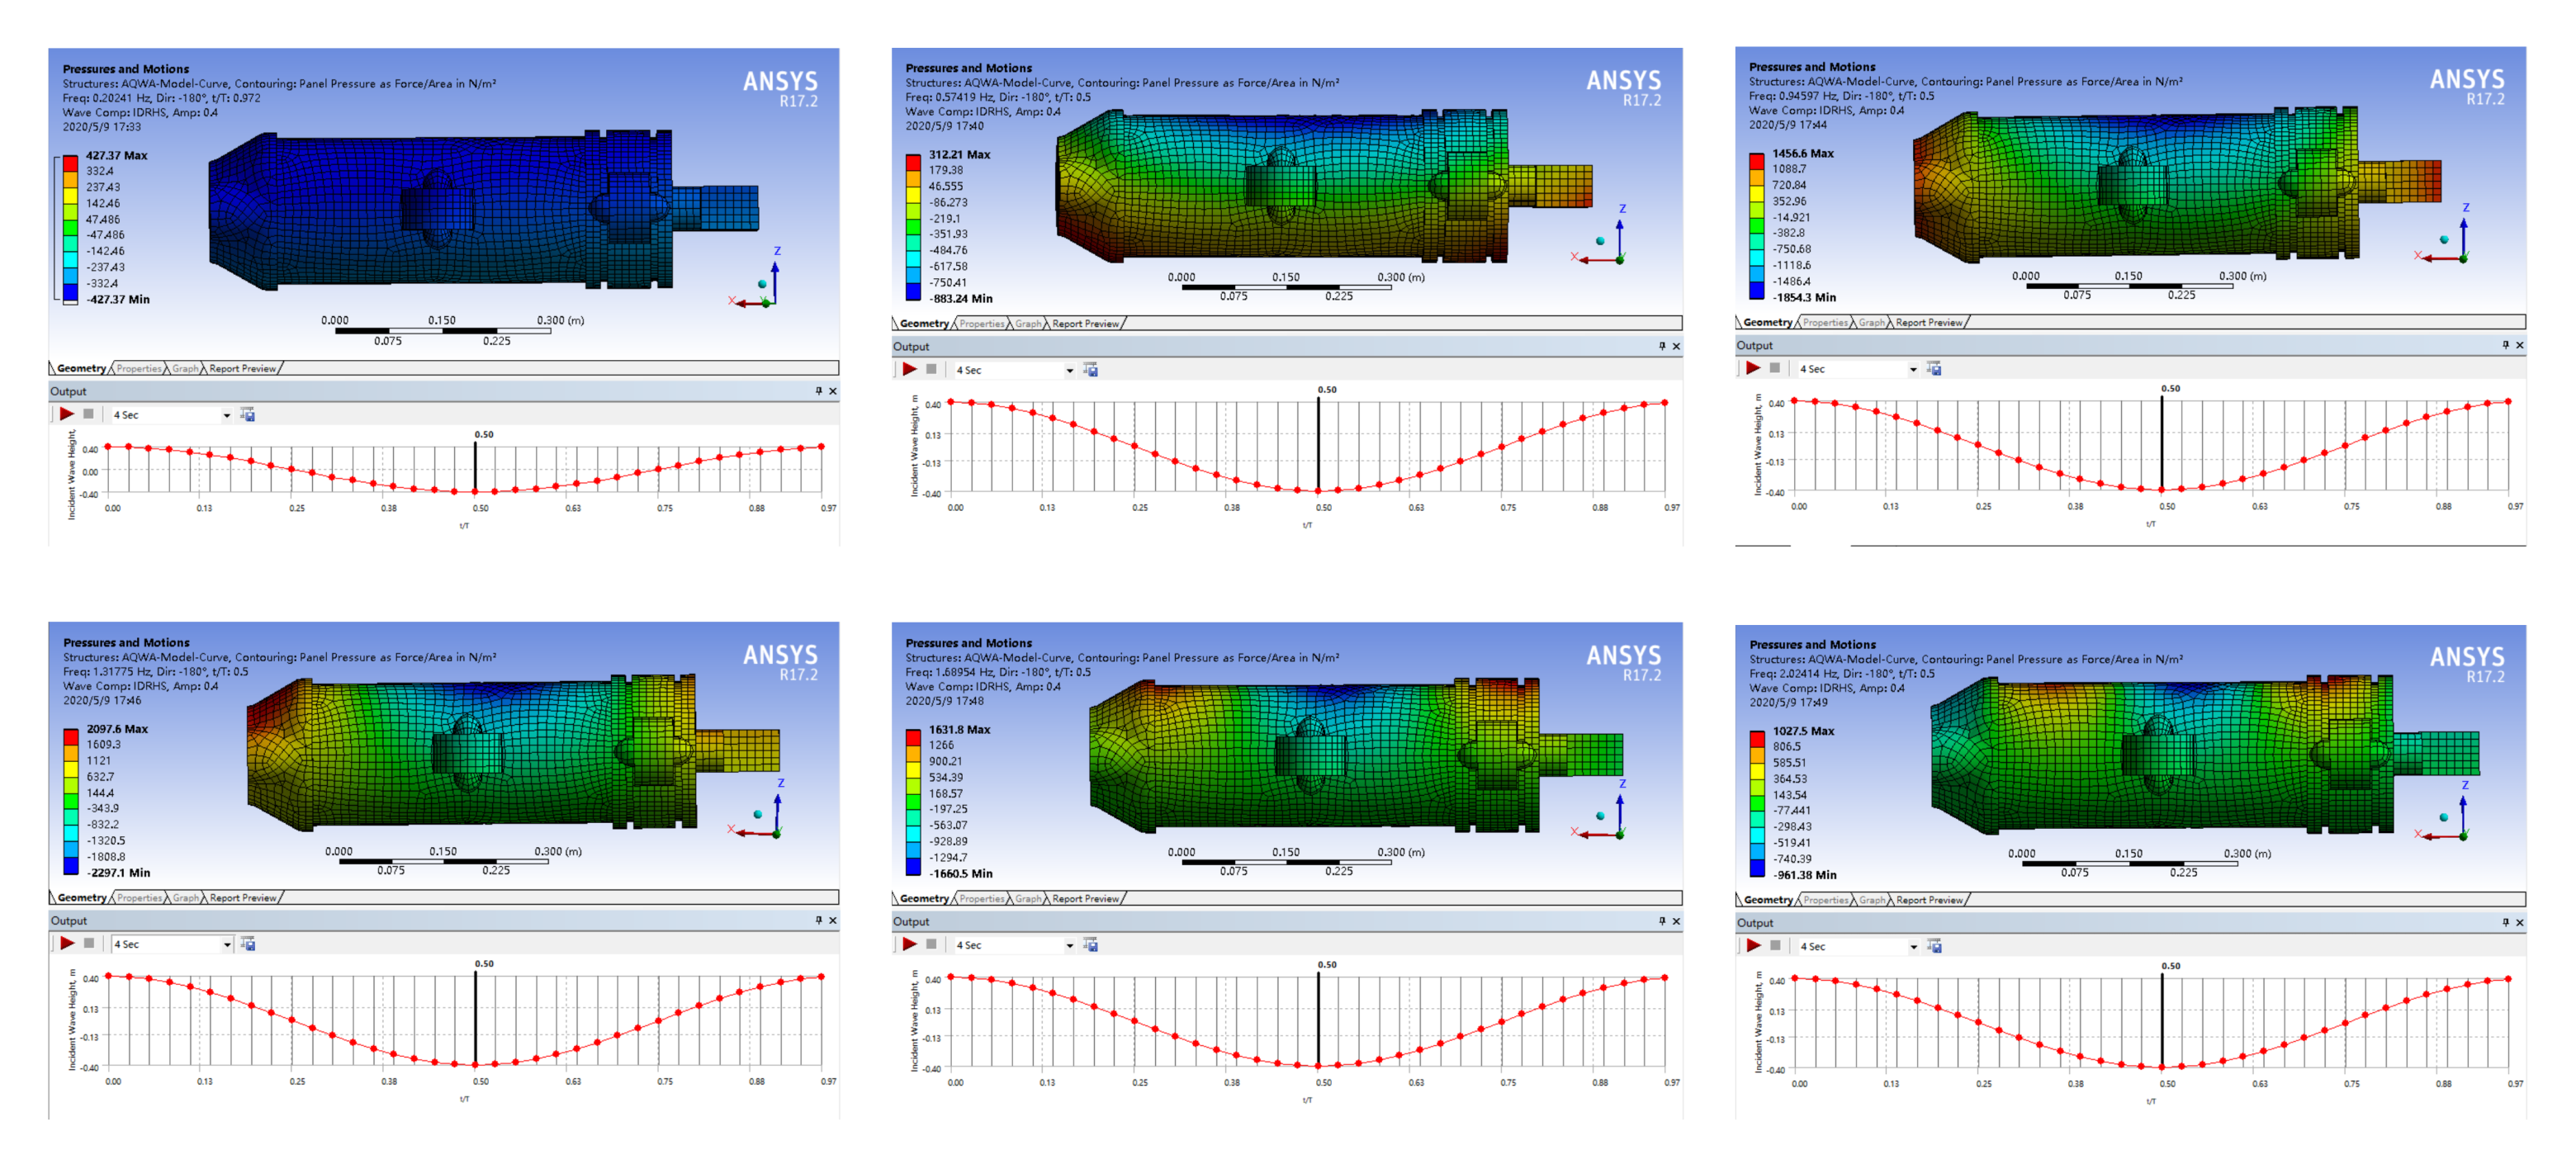This screenshot has width=2576, height=1169.
Task: Pin the Output pane in 0.20241 Hz panel
Action: (x=818, y=391)
